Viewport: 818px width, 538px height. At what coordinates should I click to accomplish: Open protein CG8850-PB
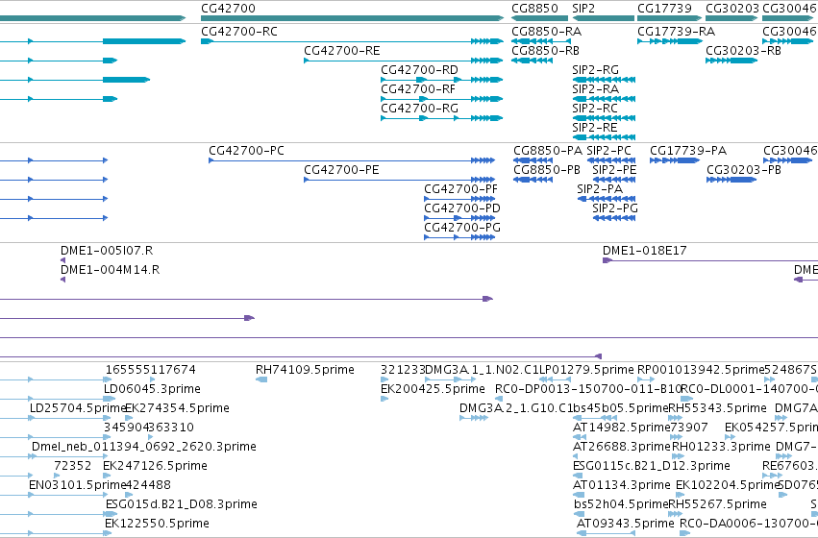tap(533, 180)
